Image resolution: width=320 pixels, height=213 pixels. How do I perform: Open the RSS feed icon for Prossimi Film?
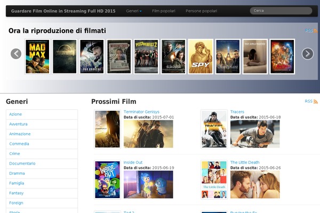pyautogui.click(x=316, y=102)
